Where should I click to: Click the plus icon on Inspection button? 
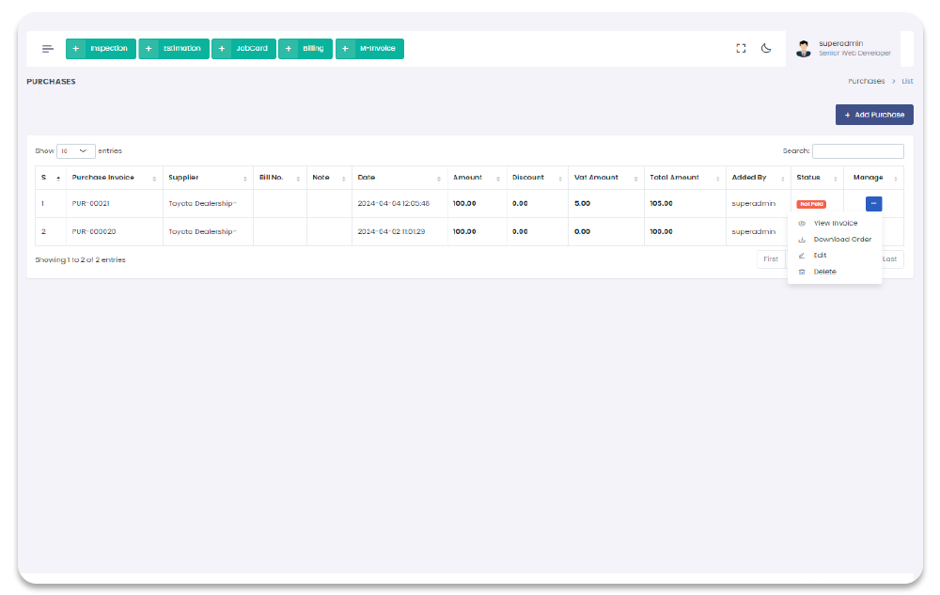[75, 49]
